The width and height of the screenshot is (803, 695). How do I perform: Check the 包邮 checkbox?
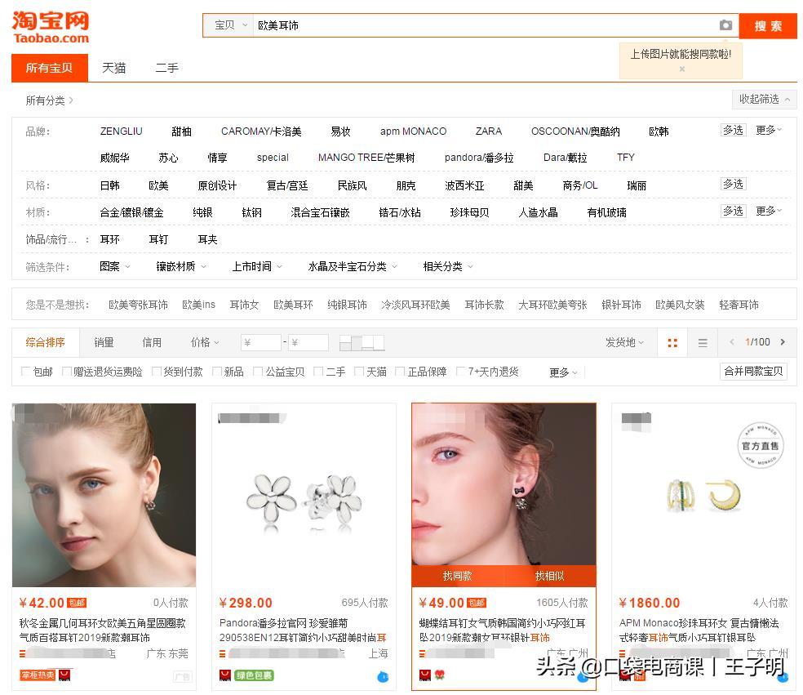[x=25, y=371]
